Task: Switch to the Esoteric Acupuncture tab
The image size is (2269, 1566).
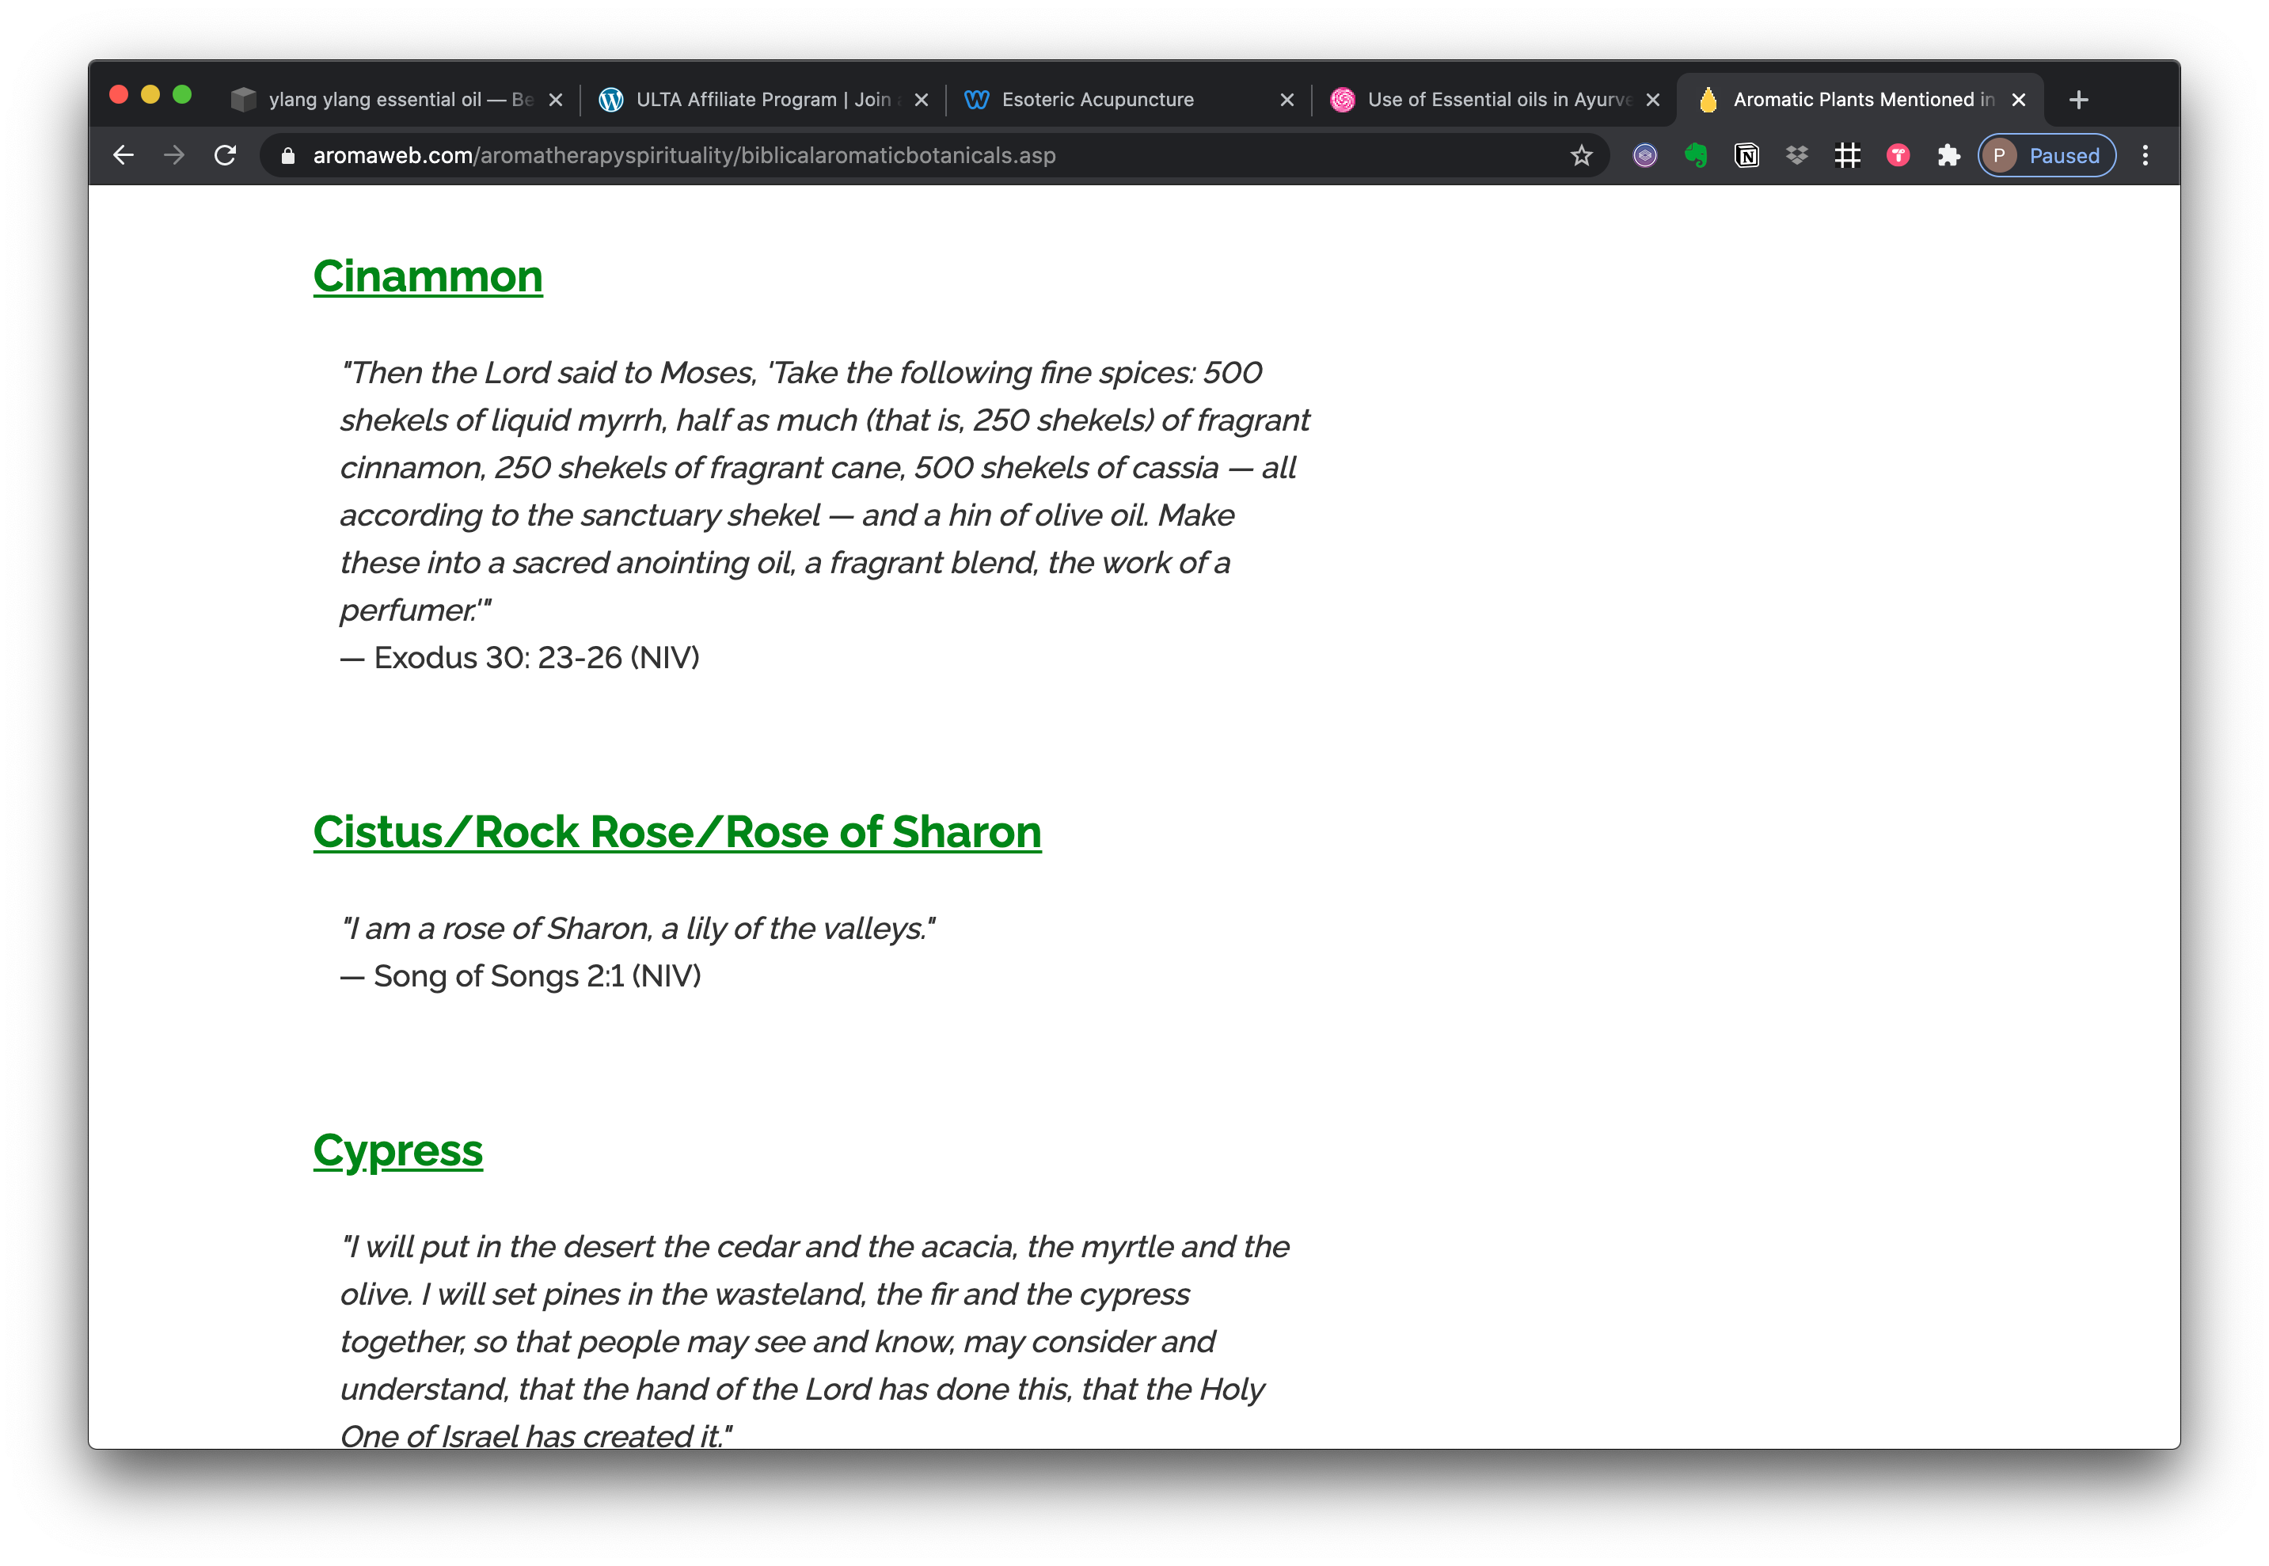Action: 1128,99
